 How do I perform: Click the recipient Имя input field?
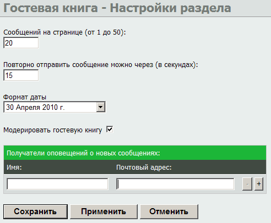pos(57,184)
